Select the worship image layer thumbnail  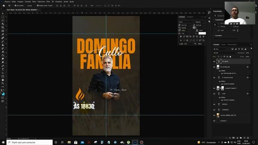pos(218,116)
